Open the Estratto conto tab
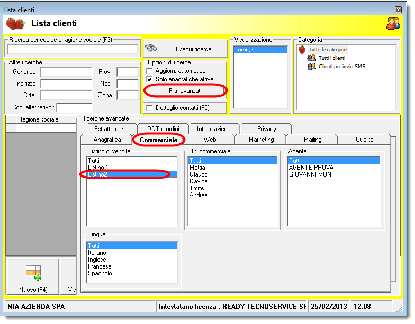The width and height of the screenshot is (415, 324). tap(112, 129)
